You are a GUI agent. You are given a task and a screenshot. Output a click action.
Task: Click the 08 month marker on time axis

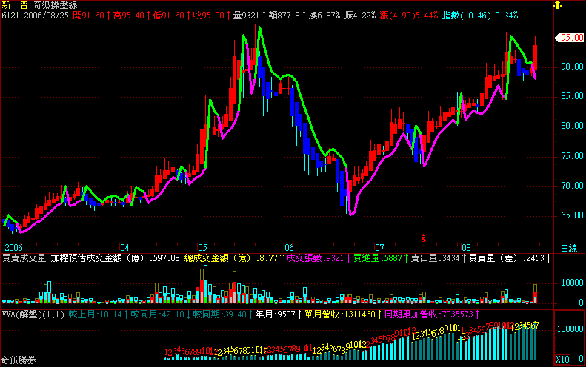[466, 248]
